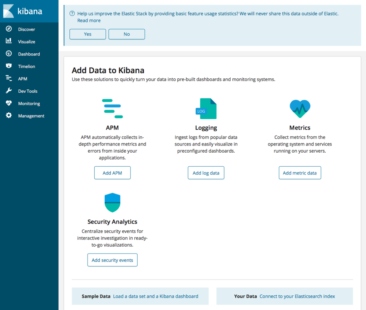Image resolution: width=366 pixels, height=310 pixels.
Task: Click the Add APM button
Action: tap(112, 173)
